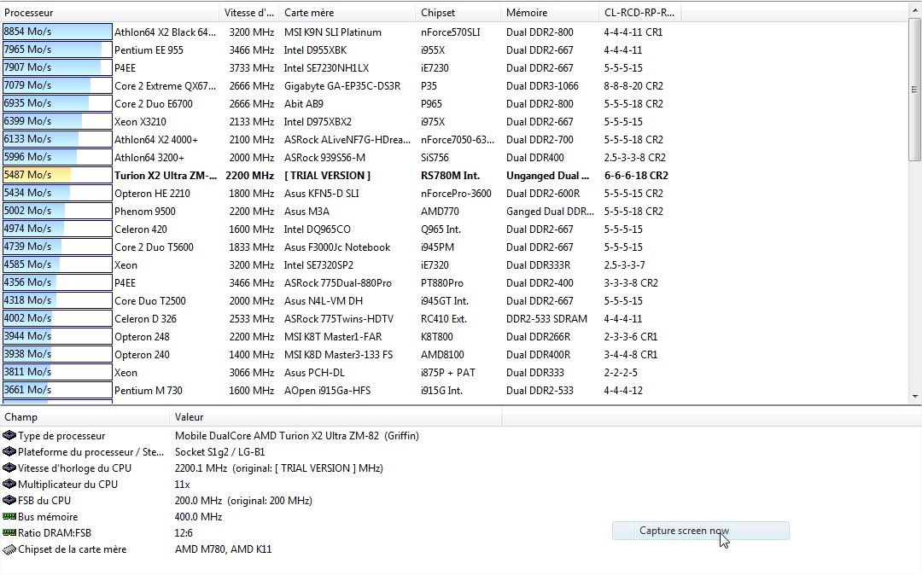Click the Asus PCH-DL motherboard cell

coord(314,372)
